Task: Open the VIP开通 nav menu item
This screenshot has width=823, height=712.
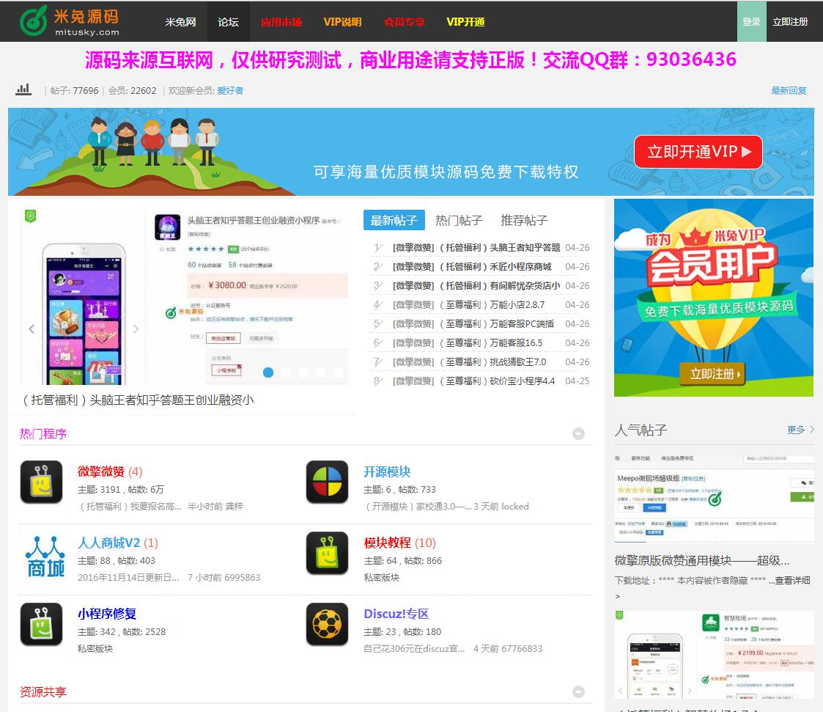Action: pyautogui.click(x=465, y=21)
